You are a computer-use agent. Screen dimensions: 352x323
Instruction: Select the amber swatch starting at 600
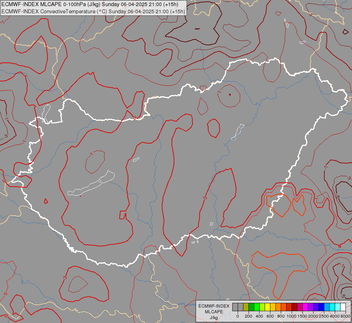(x=273, y=307)
